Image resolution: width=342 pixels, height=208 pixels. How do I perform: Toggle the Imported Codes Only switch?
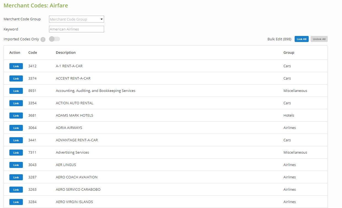[x=54, y=39]
